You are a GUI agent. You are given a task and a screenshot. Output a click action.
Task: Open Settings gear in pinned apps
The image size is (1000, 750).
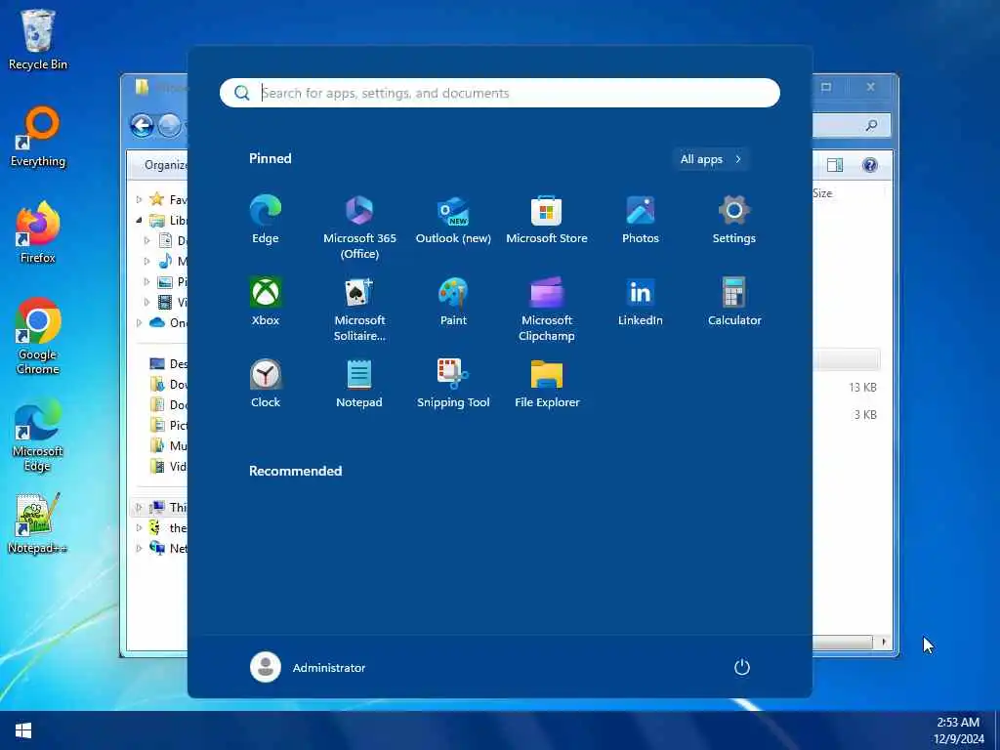734,220
